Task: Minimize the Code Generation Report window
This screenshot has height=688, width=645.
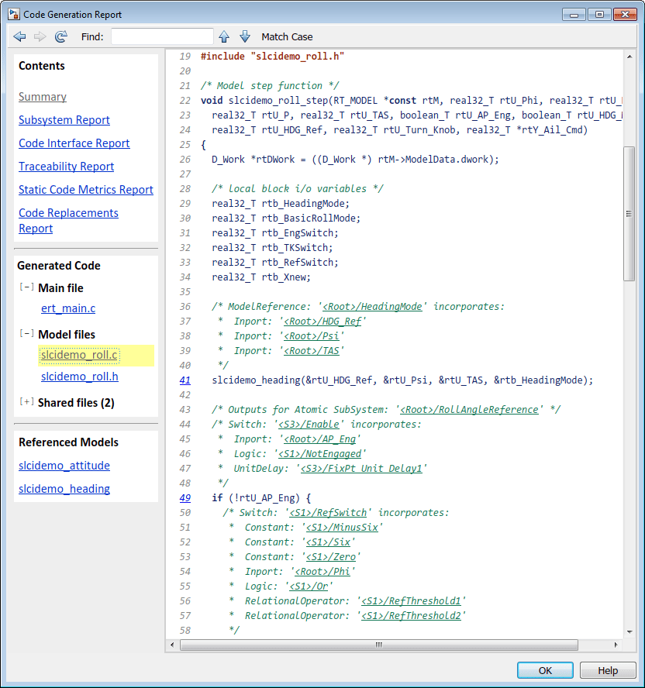Action: pos(574,15)
